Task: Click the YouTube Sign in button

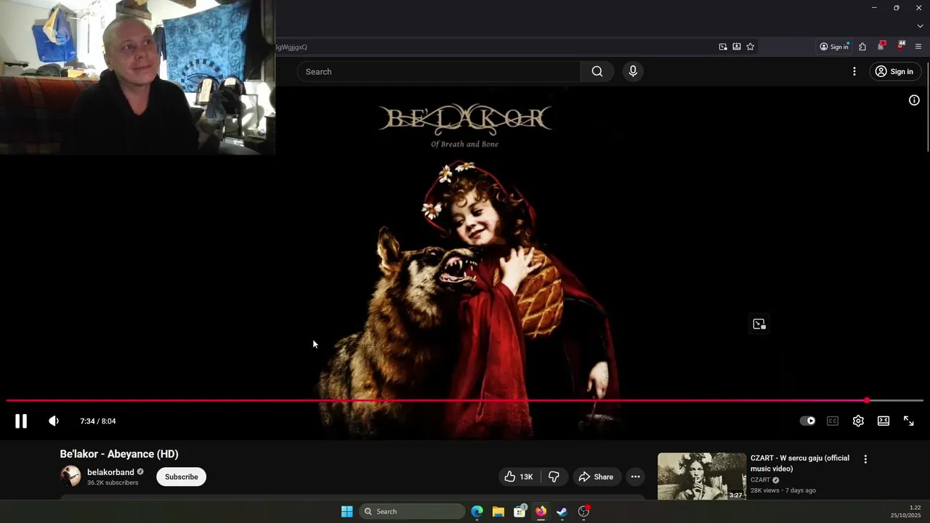Action: pyautogui.click(x=895, y=72)
